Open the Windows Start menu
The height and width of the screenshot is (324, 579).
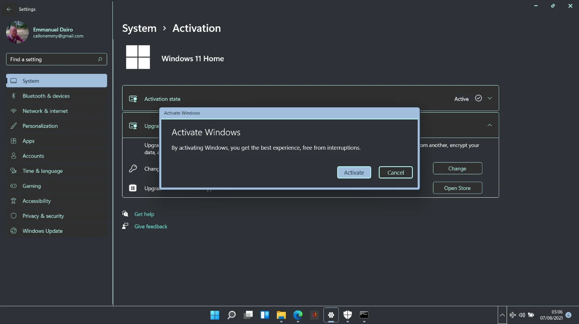[215, 315]
